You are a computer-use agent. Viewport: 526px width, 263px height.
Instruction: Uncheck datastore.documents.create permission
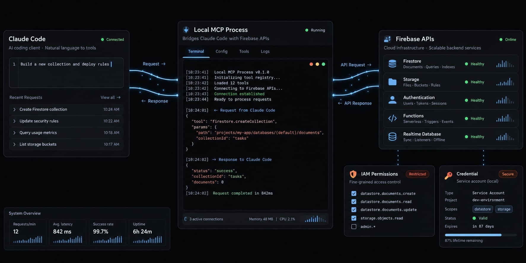[x=354, y=193]
